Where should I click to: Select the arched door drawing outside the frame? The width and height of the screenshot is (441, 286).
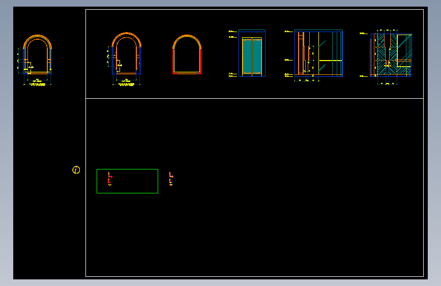(35, 60)
